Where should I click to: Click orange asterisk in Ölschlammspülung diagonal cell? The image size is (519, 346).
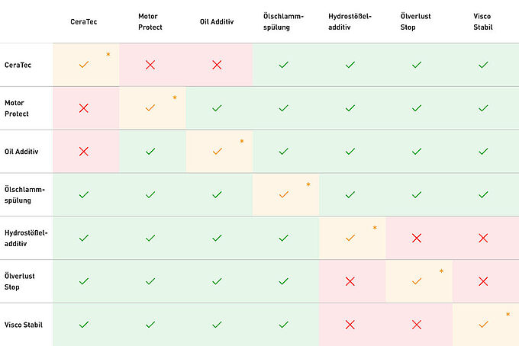tap(308, 184)
